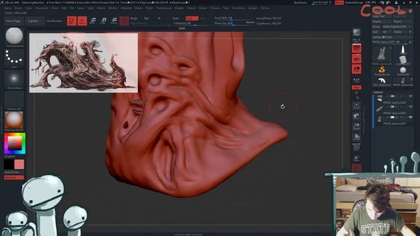Click the Export button in Tool panel

[402, 22]
